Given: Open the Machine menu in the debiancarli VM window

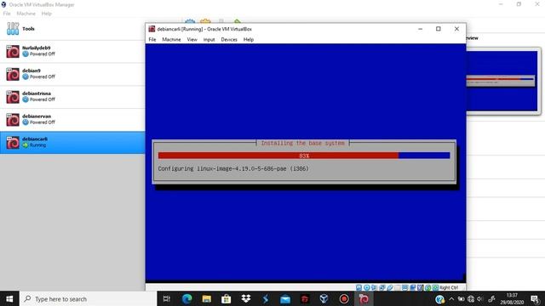Looking at the screenshot, I should point(171,40).
